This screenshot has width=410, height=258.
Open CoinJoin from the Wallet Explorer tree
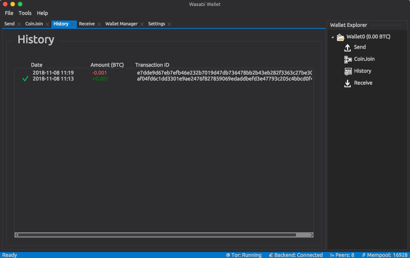point(364,59)
